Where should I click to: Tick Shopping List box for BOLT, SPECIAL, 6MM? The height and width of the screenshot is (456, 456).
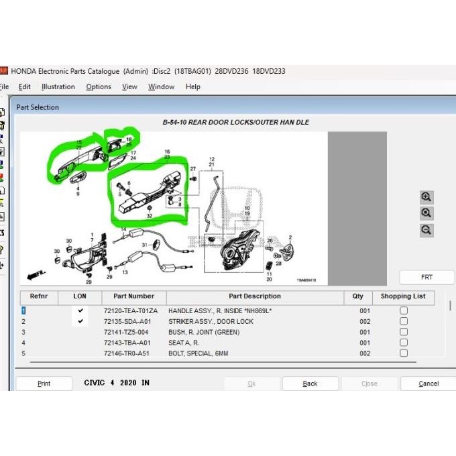404,353
